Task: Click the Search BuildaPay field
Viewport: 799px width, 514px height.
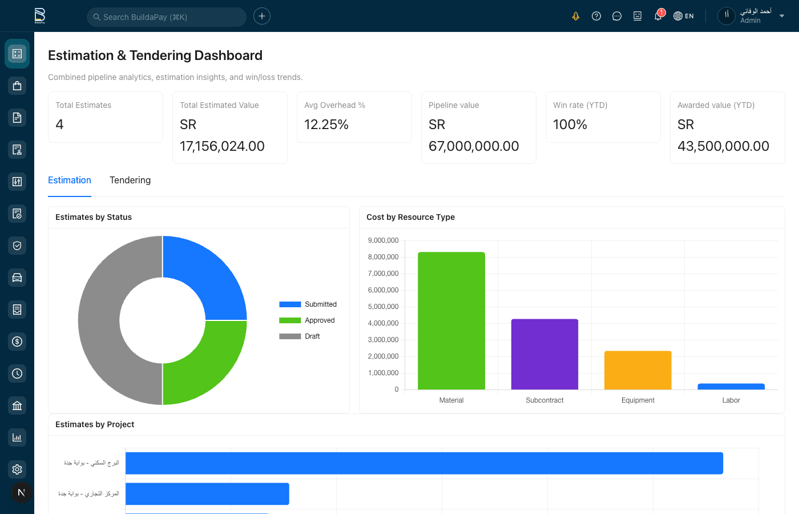Action: [166, 17]
